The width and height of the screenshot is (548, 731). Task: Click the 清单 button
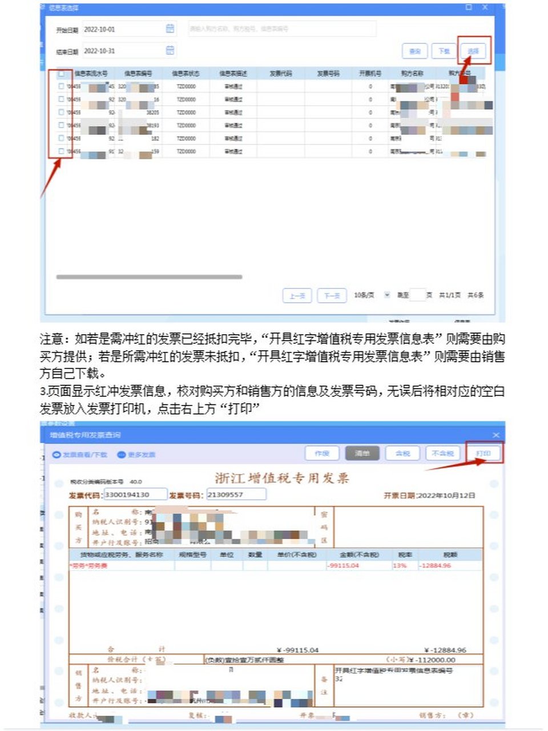(362, 453)
